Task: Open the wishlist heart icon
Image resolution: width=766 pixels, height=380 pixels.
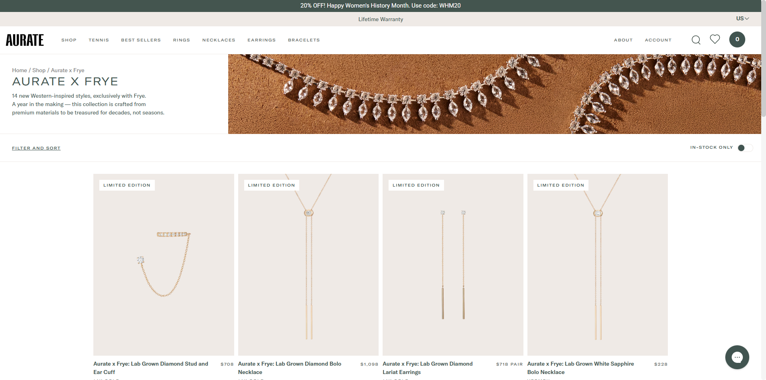Action: click(x=715, y=39)
